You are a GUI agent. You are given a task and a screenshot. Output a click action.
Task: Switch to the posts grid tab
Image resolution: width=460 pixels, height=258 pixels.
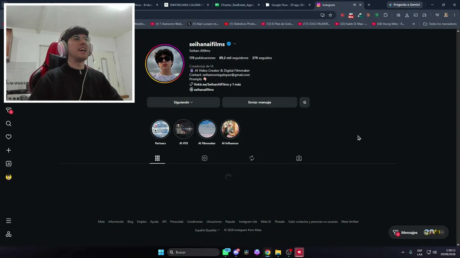pyautogui.click(x=157, y=158)
